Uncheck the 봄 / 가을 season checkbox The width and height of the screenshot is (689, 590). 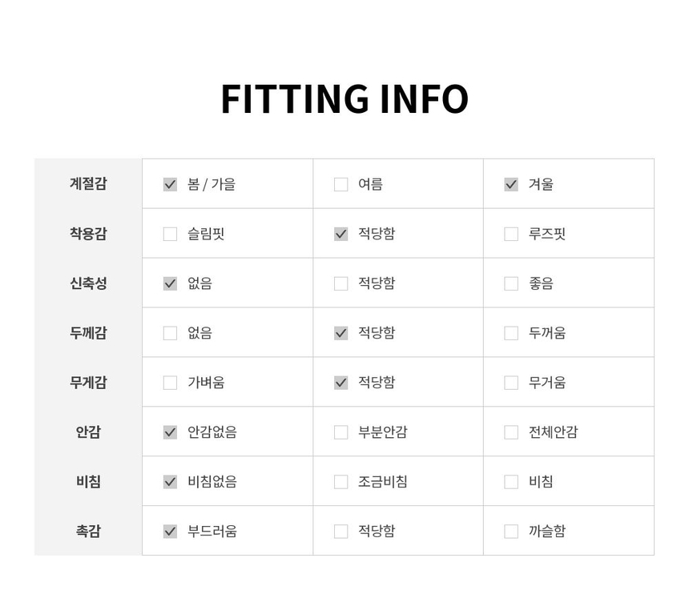click(x=170, y=184)
